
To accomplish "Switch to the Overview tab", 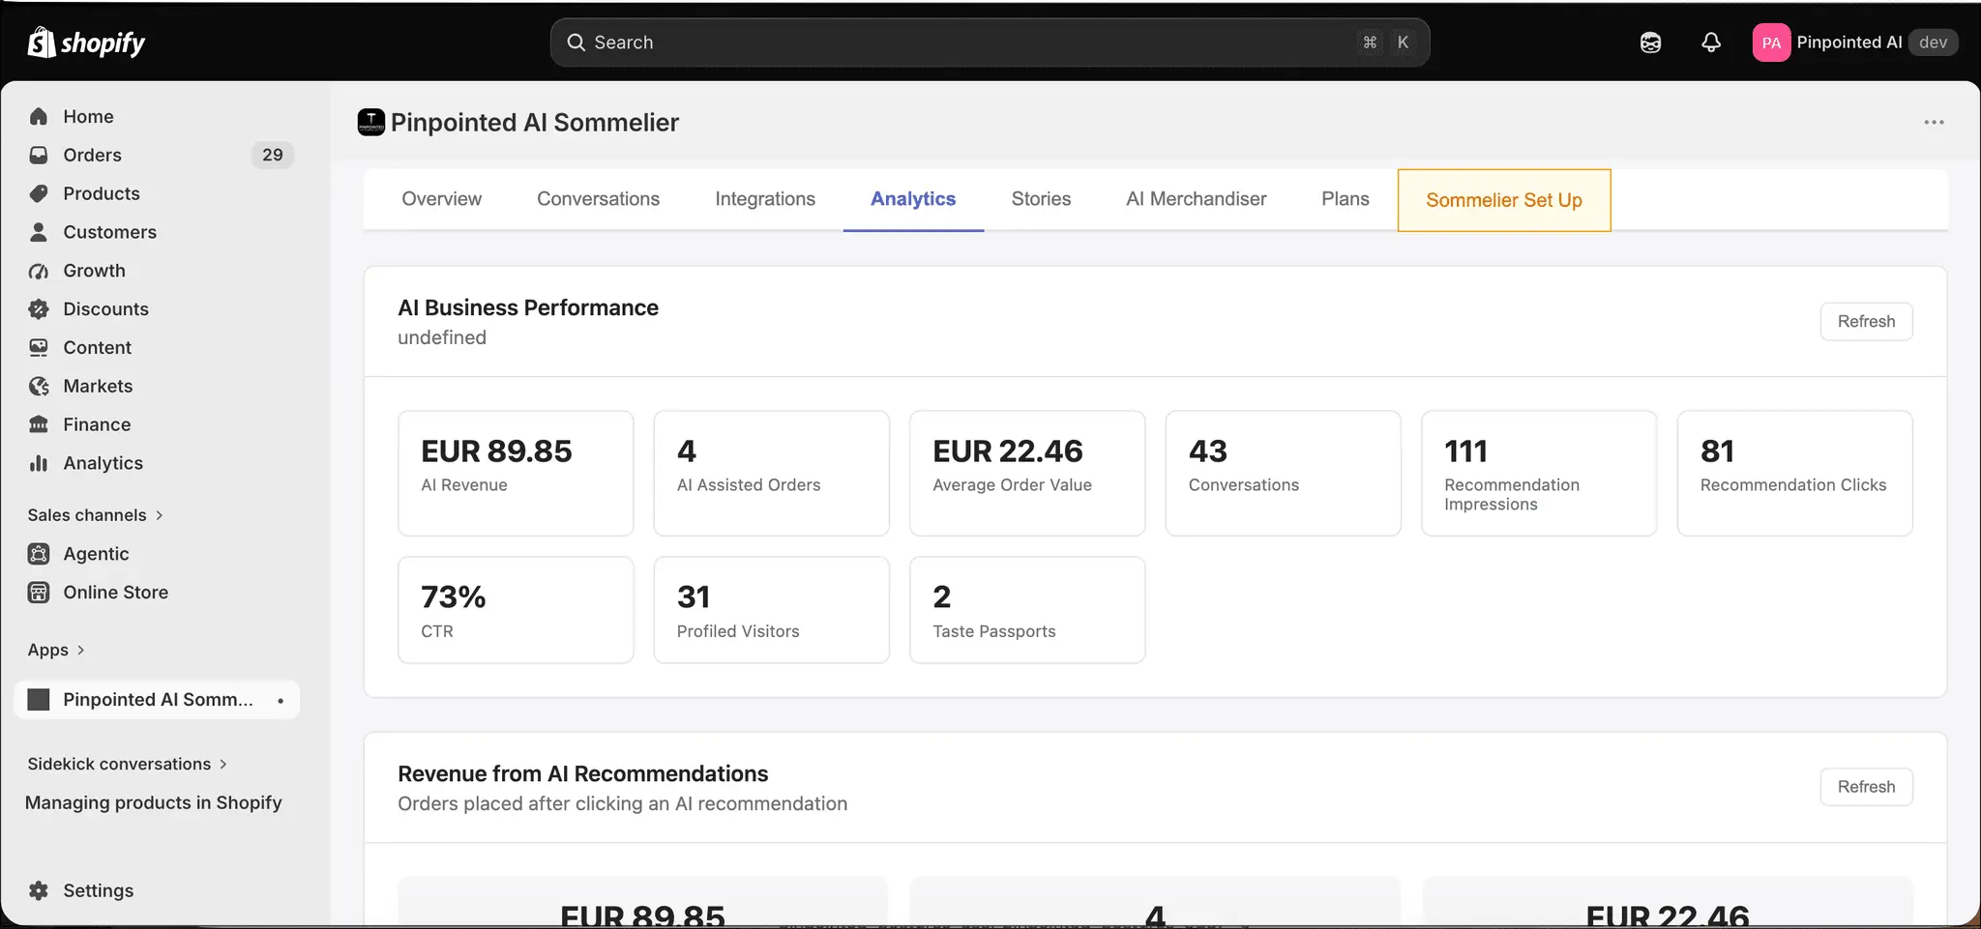I will (441, 199).
